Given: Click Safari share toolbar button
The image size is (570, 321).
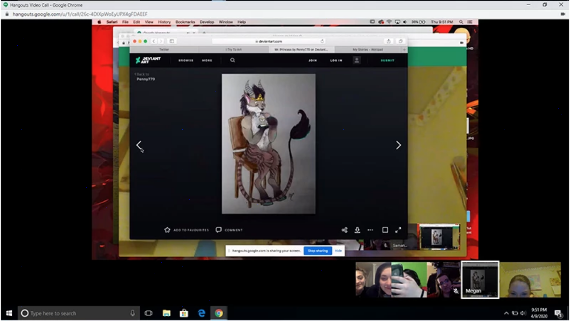Looking at the screenshot, I should coord(389,41).
